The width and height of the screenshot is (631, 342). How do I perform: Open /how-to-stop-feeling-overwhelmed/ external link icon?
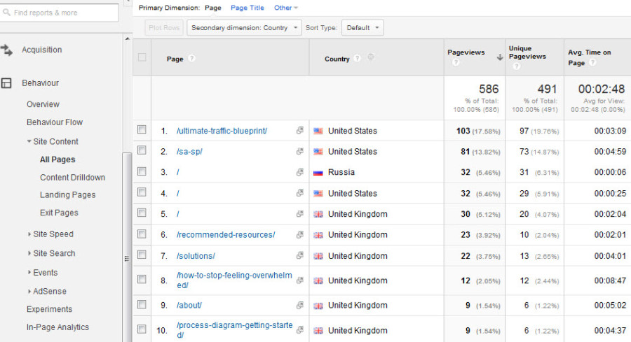300,280
